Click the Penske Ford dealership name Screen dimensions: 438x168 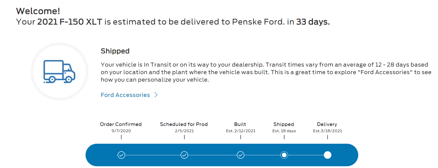(x=259, y=22)
